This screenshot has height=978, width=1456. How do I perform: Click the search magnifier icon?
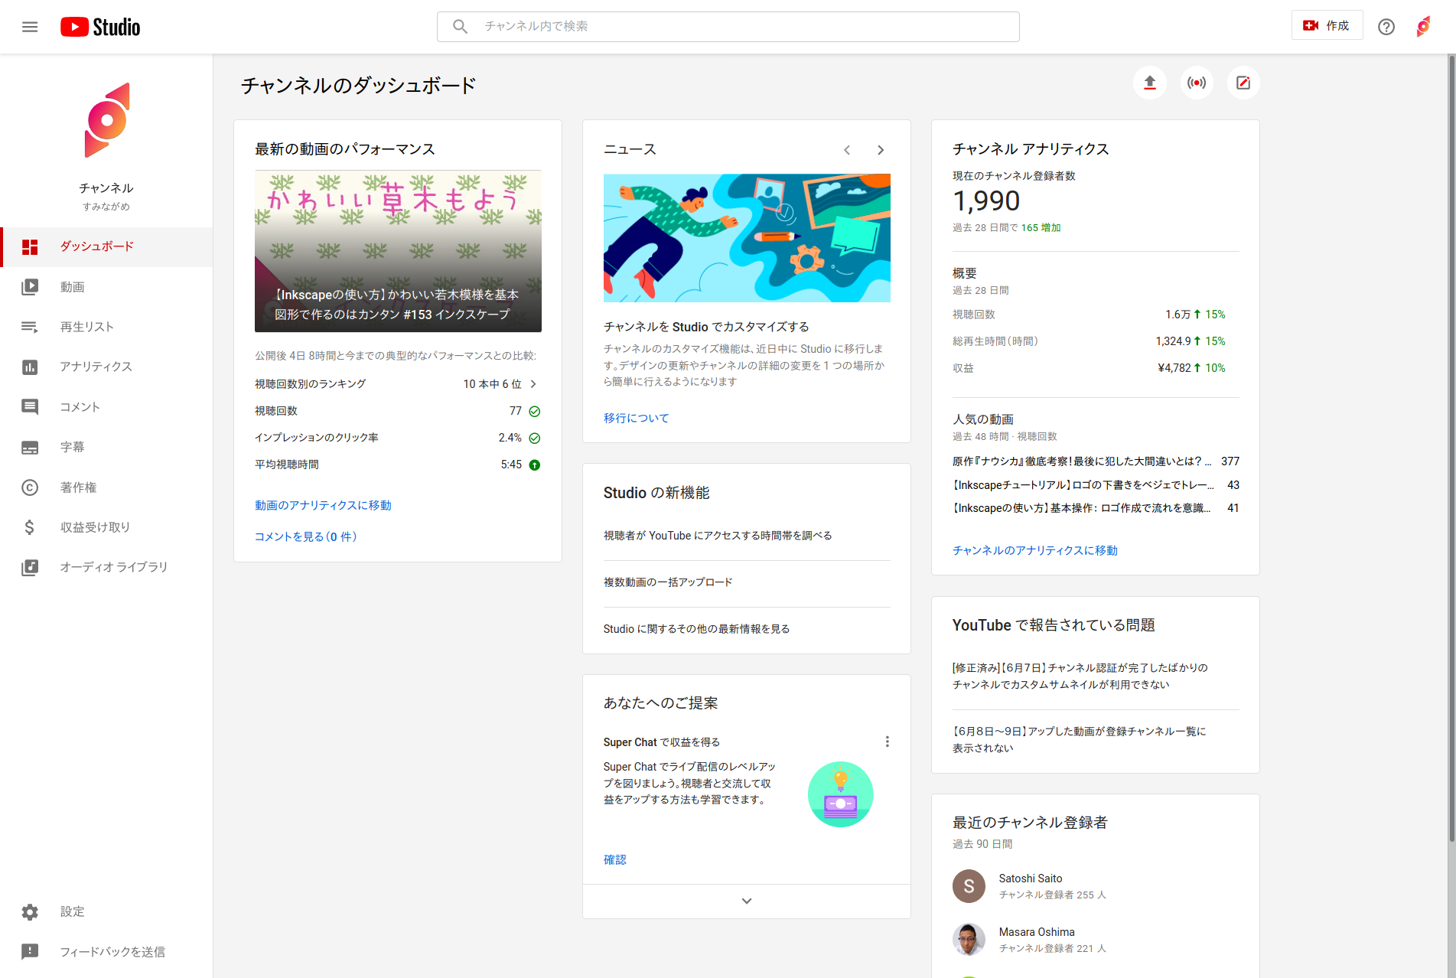(460, 27)
